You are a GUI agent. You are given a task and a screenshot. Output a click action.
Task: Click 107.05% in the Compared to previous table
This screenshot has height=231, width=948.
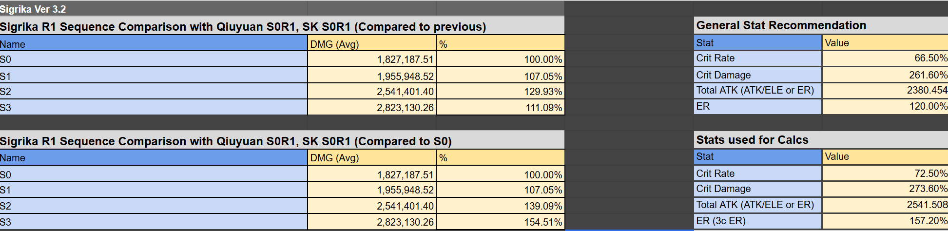[501, 76]
